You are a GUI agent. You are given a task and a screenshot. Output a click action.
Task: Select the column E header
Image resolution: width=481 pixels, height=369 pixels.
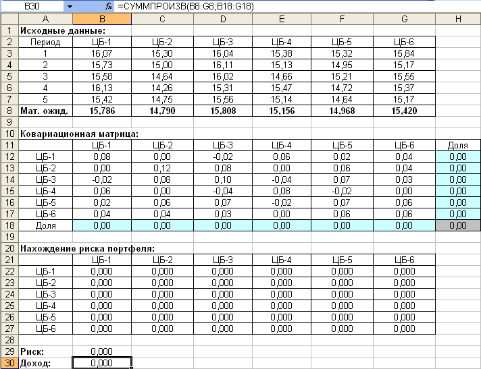click(x=280, y=19)
